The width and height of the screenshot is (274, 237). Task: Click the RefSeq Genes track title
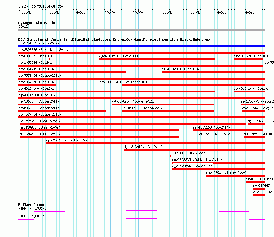31,205
